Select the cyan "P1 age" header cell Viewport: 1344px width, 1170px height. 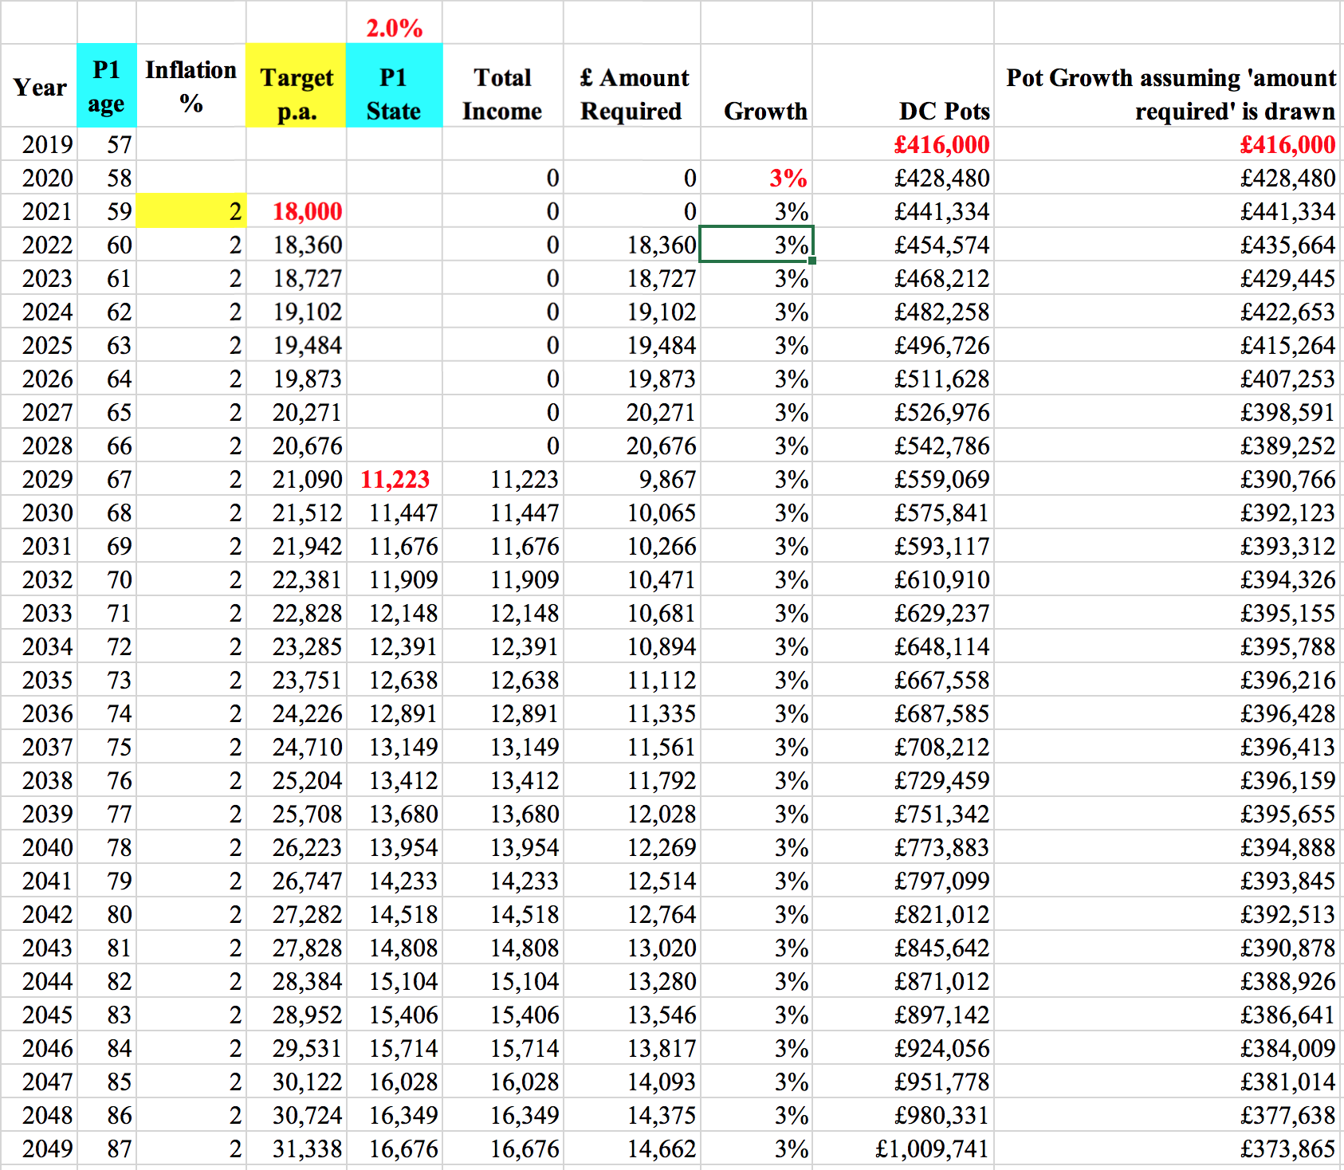(107, 86)
